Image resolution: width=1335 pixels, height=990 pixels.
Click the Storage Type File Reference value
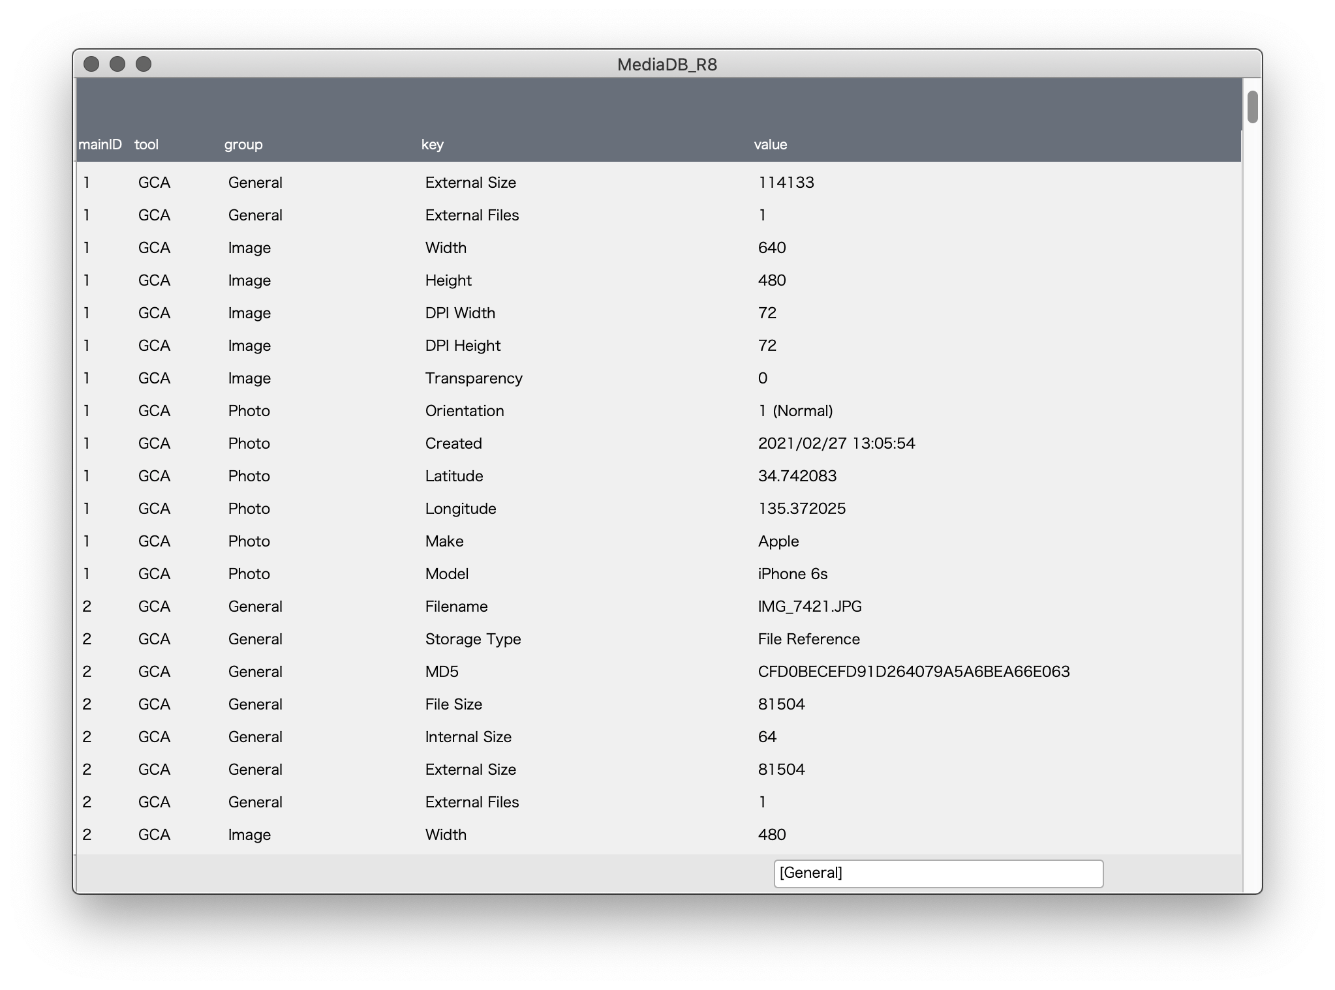[809, 638]
